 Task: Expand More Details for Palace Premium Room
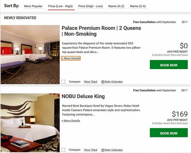click(71, 58)
